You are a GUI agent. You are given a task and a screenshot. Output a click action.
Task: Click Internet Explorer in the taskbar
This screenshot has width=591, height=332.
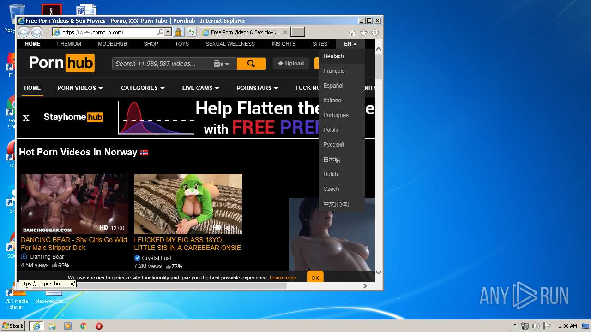(36, 326)
